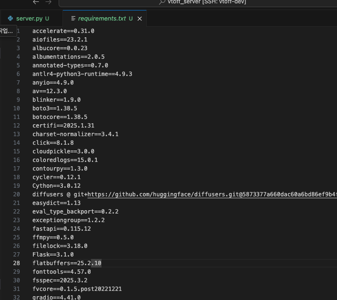Image resolution: width=337 pixels, height=300 pixels.
Task: Click the flatbuffers==25.2.10 line
Action: pyautogui.click(x=67, y=263)
